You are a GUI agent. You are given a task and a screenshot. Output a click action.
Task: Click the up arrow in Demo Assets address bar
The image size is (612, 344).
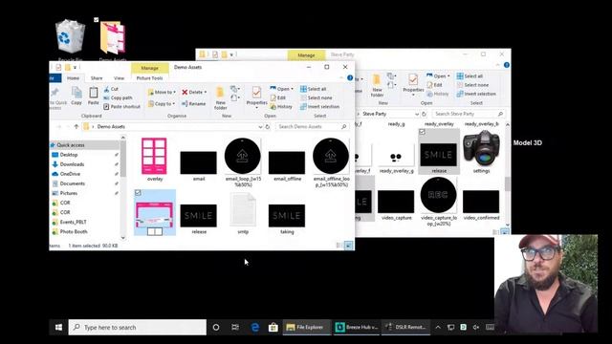(76, 126)
